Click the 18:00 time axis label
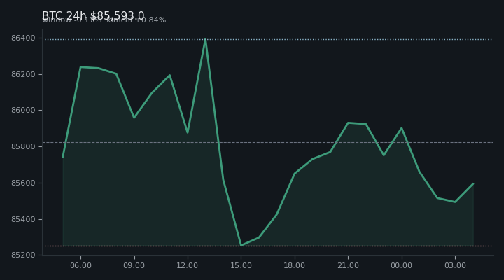 (x=295, y=265)
